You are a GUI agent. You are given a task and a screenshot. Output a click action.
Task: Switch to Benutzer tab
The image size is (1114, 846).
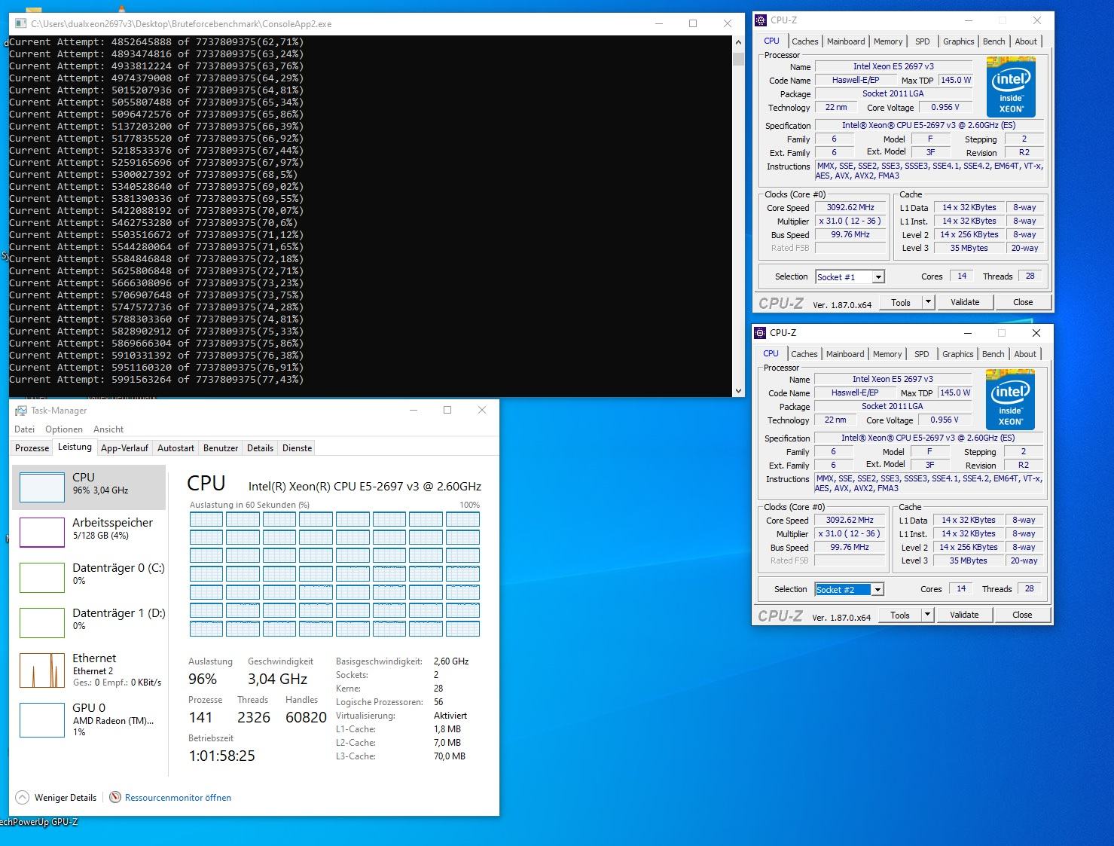221,448
